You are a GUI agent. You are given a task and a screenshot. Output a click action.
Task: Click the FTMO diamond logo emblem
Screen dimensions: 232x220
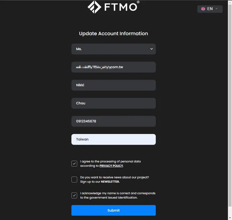point(95,7)
